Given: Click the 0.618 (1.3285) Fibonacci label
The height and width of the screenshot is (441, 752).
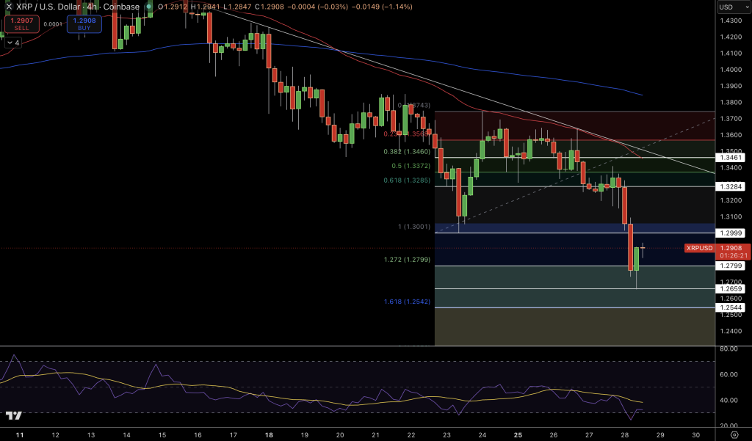Looking at the screenshot, I should tap(407, 181).
